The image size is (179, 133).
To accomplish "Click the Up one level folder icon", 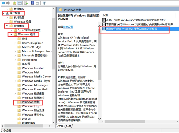I will tap(14, 3).
